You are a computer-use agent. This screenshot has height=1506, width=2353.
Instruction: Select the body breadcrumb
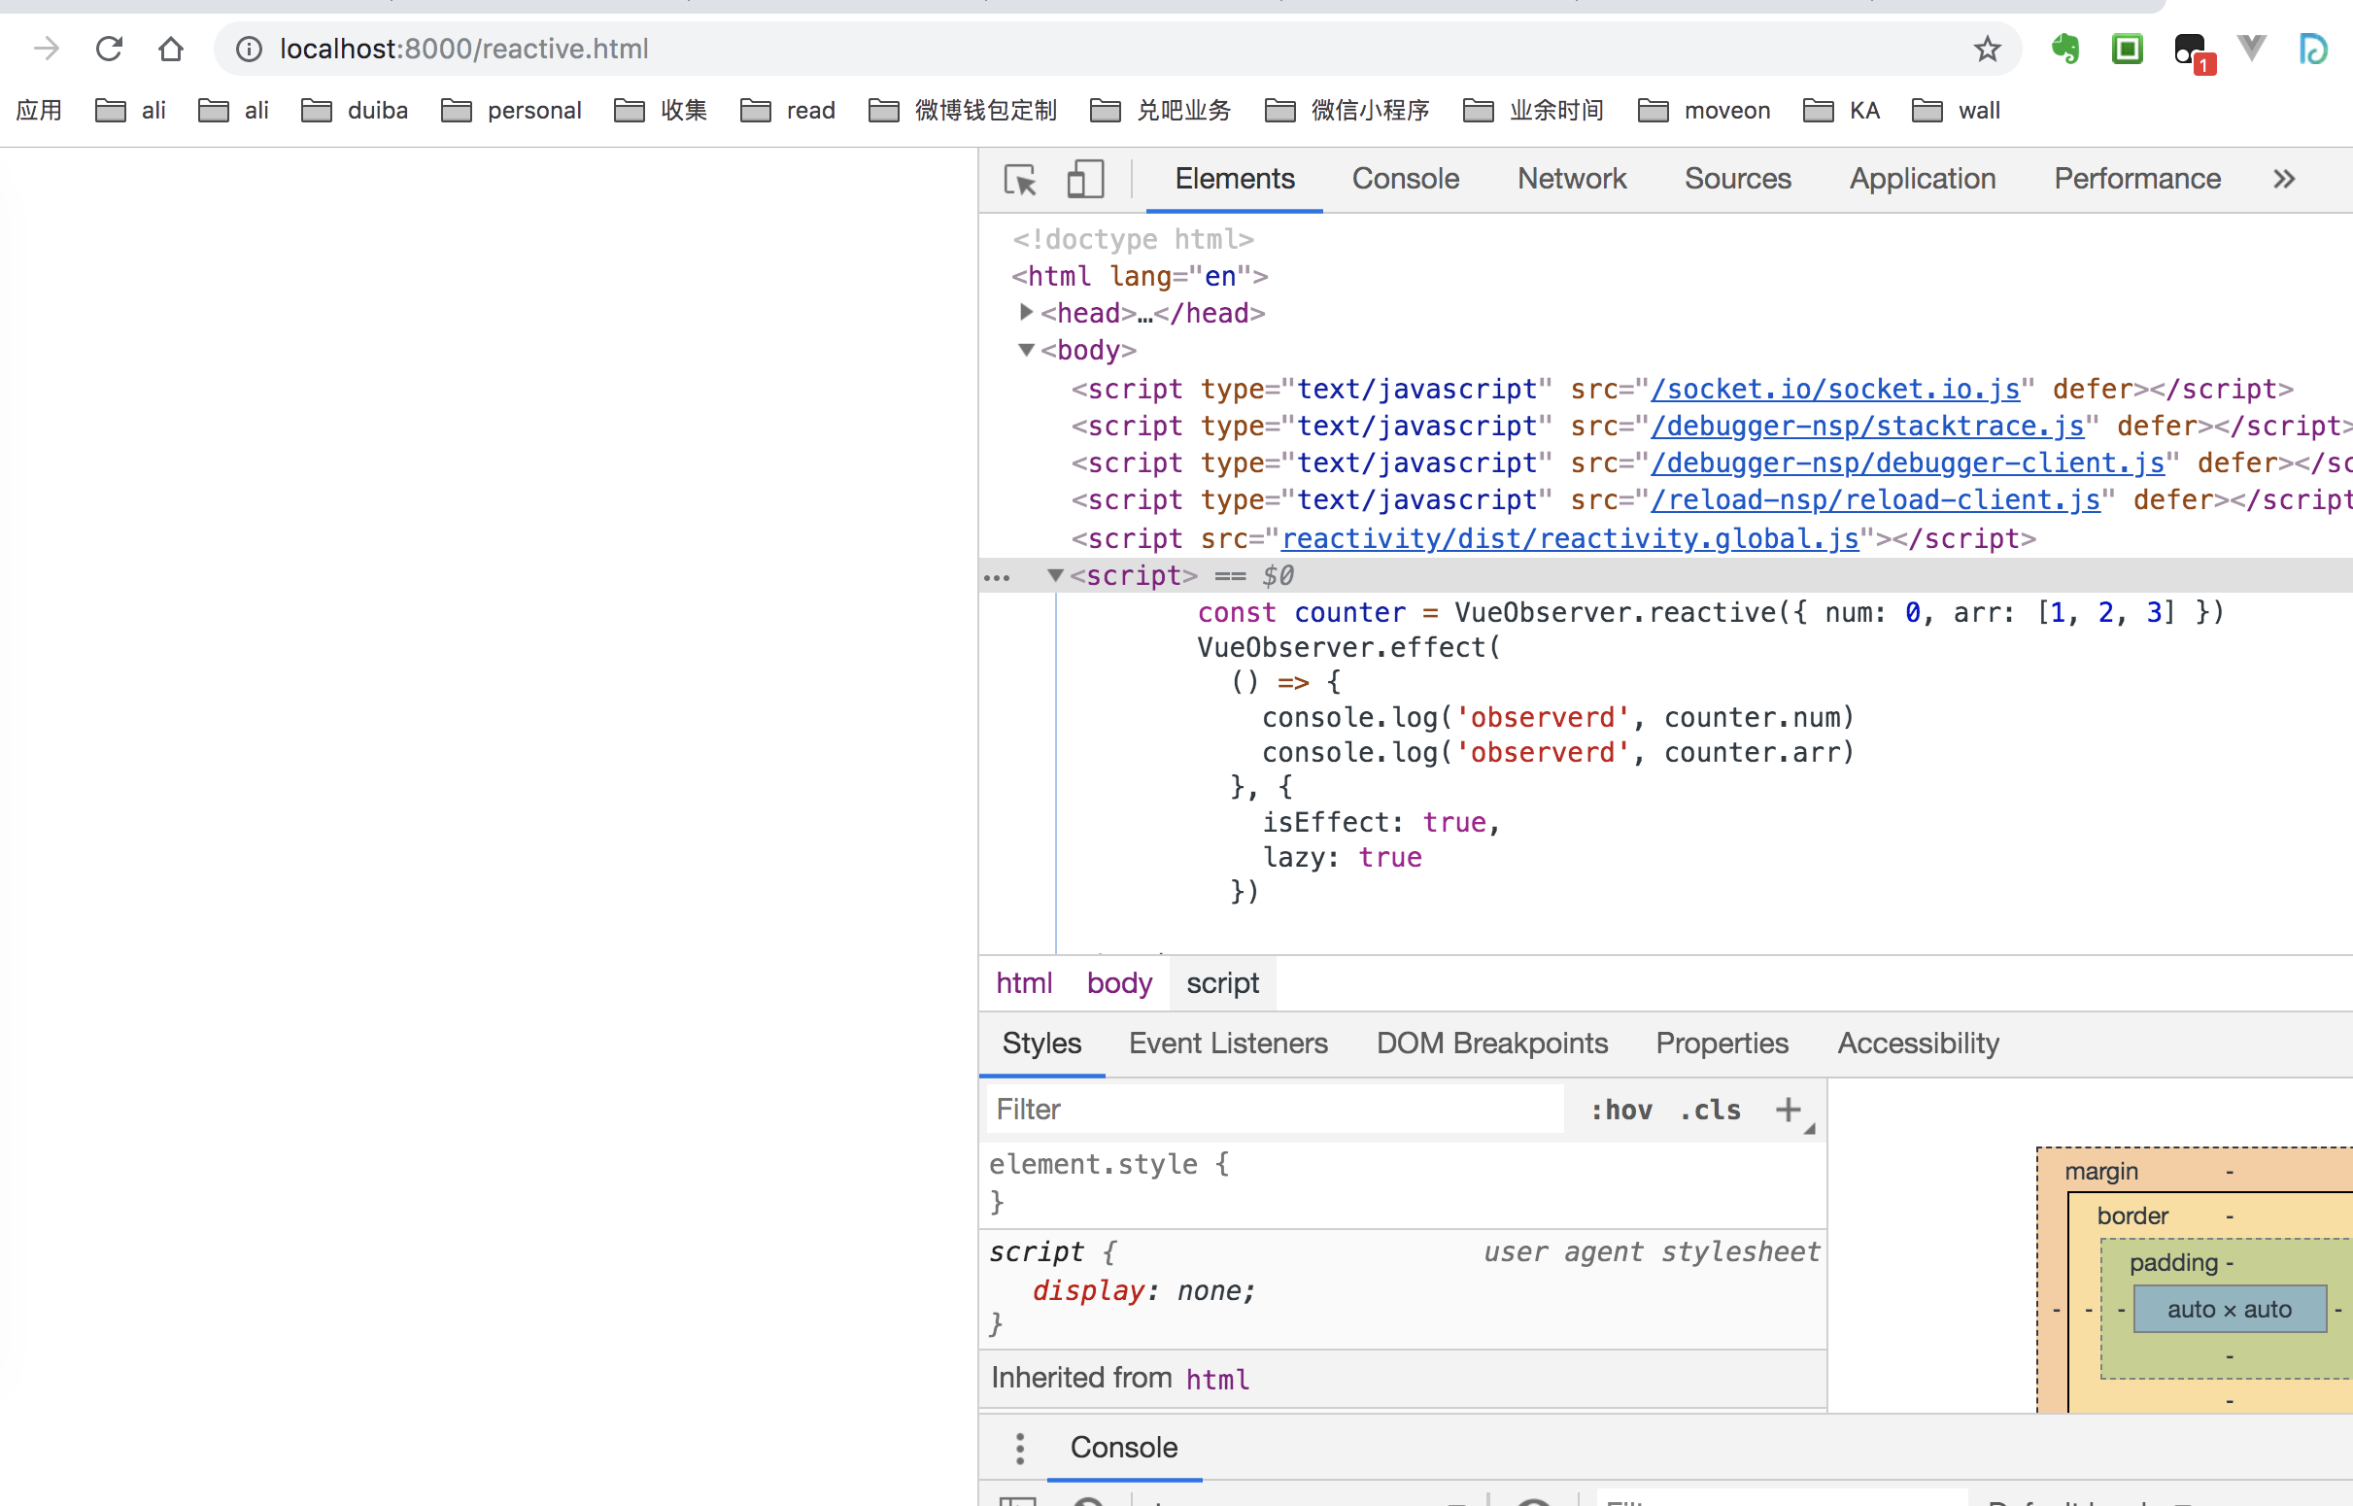click(1119, 983)
